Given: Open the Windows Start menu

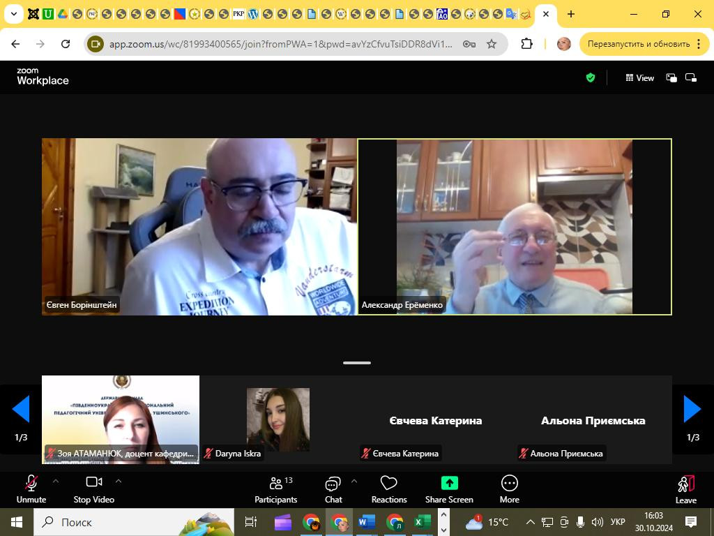Looking at the screenshot, I should click(17, 522).
